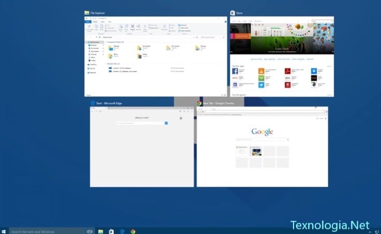Screen dimensions: 381x234
Task: Choose the Start - Microsoft Edge window thumbnail
Action: pos(141,147)
